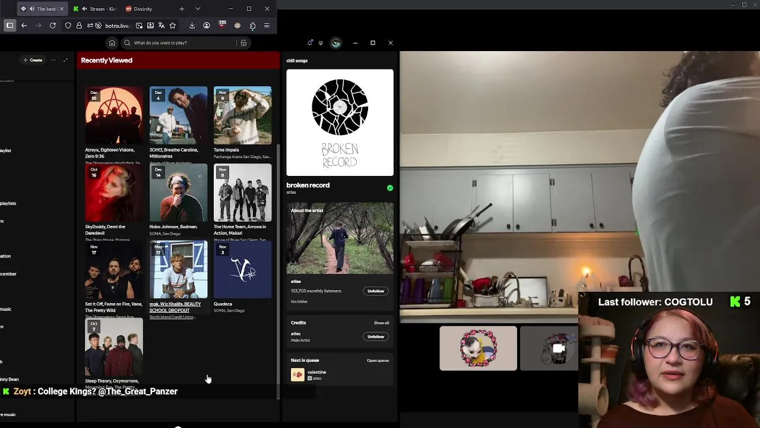Open Spotify notifications bell

309,43
